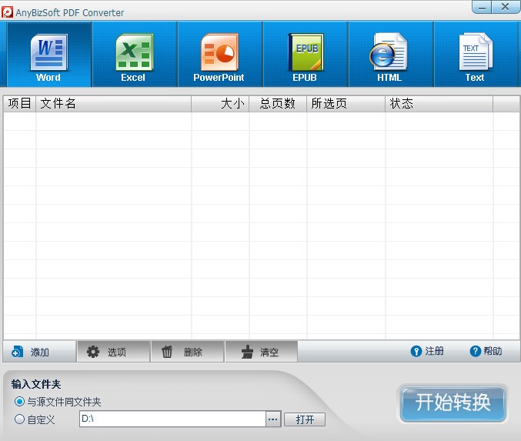Sort by the 项目 column header
Image resolution: width=521 pixels, height=441 pixels.
(19, 103)
